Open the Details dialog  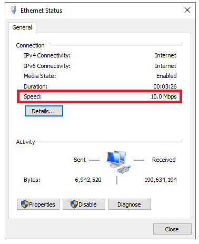tap(44, 111)
